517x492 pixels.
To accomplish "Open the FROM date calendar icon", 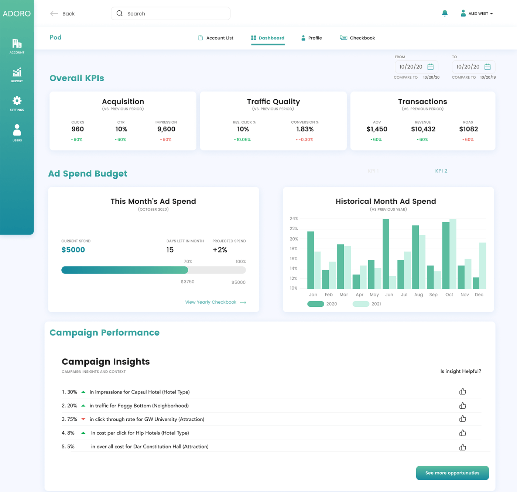I will [x=430, y=67].
